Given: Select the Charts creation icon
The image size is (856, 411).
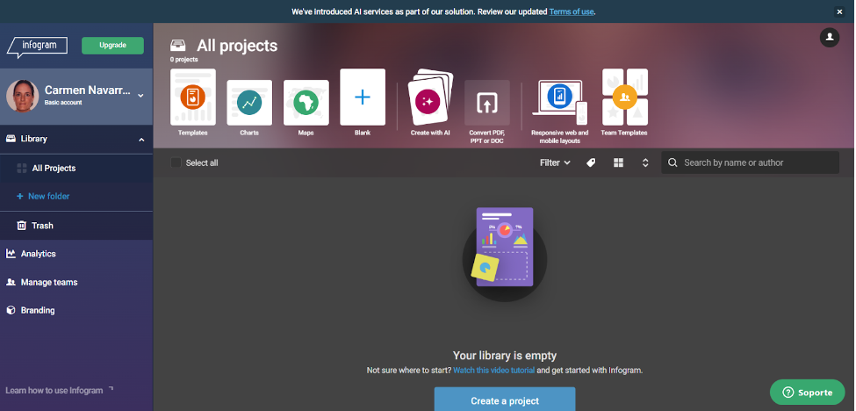Looking at the screenshot, I should 249,102.
